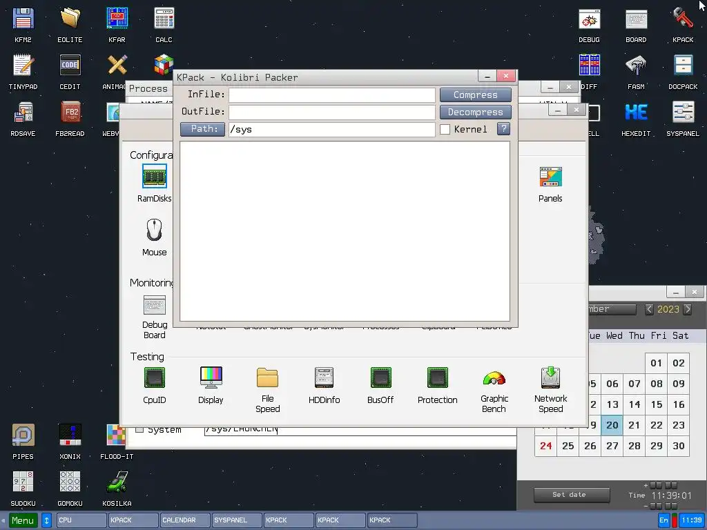Image resolution: width=707 pixels, height=530 pixels.
Task: Switch to CALENDAR task in taskbar
Action: (185, 520)
